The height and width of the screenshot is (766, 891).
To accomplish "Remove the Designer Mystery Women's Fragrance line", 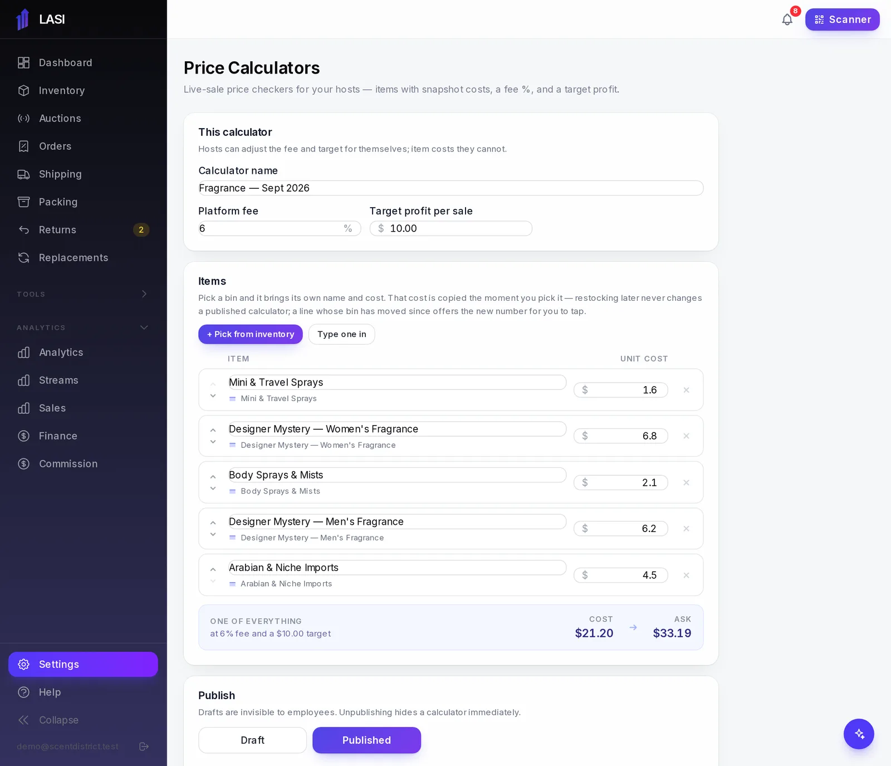I will [686, 436].
